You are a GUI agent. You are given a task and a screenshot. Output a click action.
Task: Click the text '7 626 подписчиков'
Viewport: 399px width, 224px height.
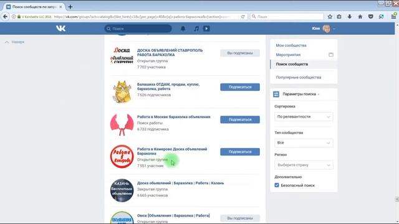point(154,95)
